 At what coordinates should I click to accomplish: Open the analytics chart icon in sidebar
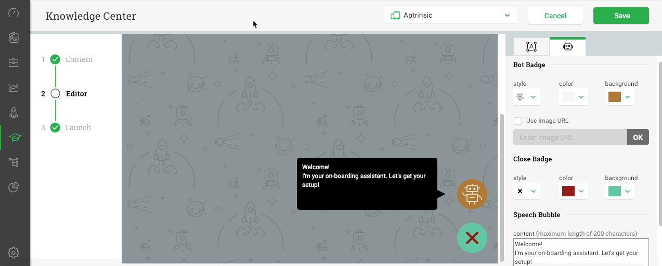coord(14,87)
